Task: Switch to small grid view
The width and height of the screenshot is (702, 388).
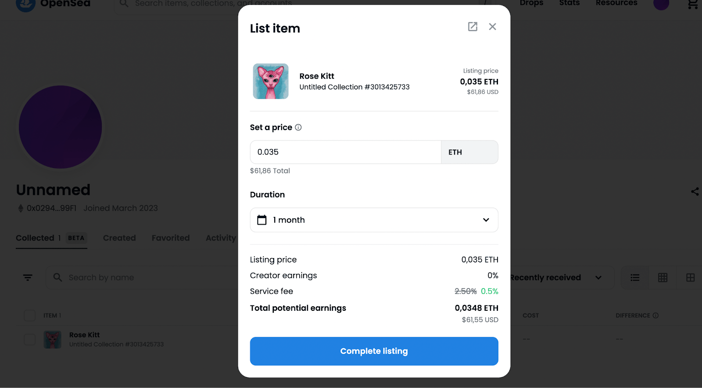Action: [663, 277]
